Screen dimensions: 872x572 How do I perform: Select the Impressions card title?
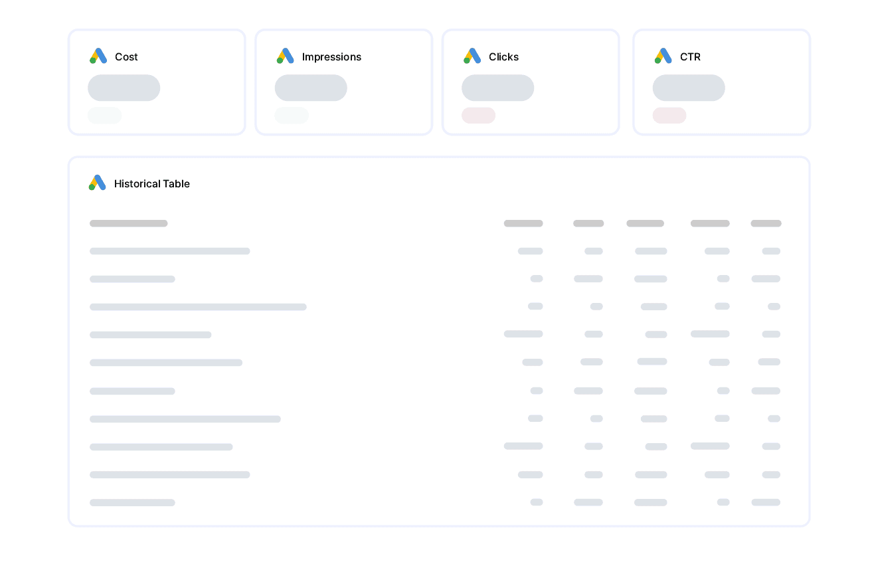(x=331, y=57)
